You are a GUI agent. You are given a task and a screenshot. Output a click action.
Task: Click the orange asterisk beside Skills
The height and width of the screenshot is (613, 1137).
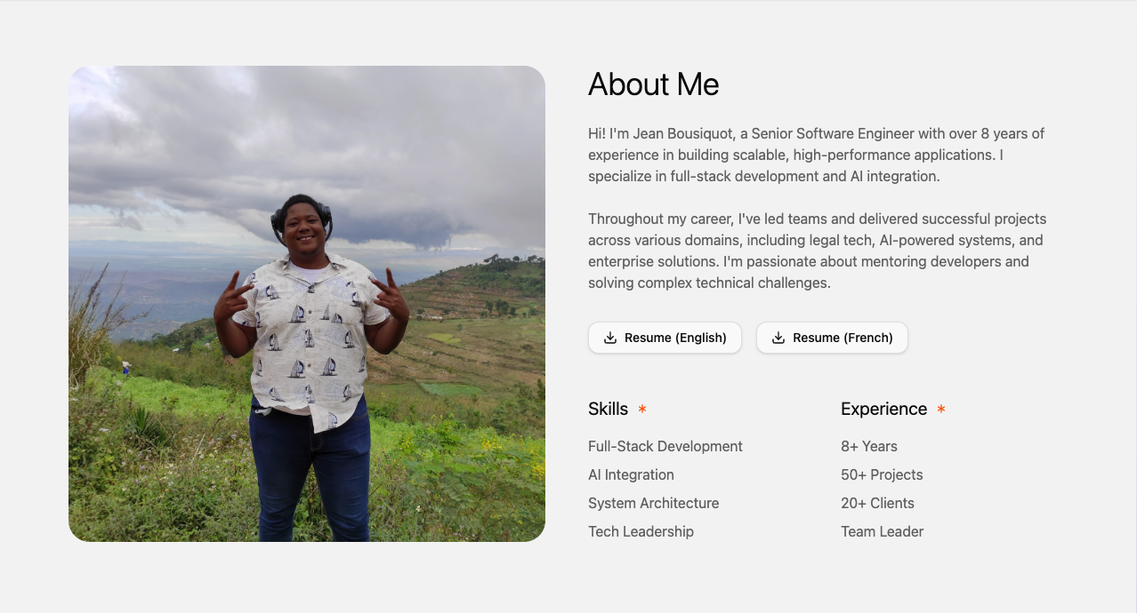click(642, 409)
